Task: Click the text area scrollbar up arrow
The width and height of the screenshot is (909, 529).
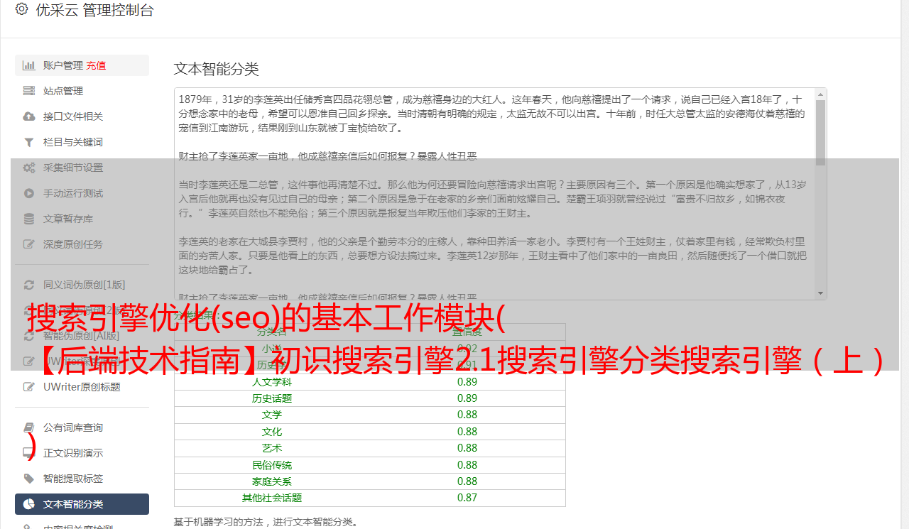Action: coord(821,94)
